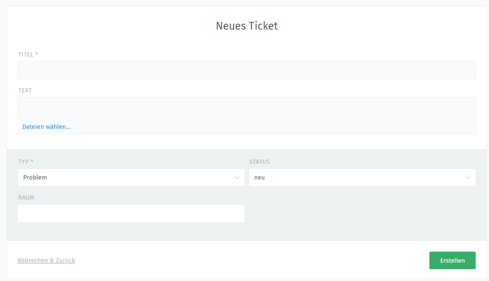
Task: Click the Neues Ticket heading
Action: pyautogui.click(x=247, y=26)
